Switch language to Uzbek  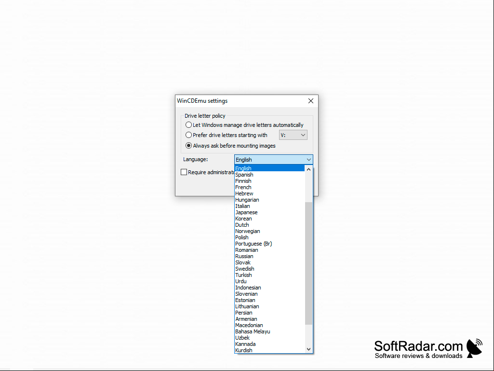pyautogui.click(x=270, y=338)
